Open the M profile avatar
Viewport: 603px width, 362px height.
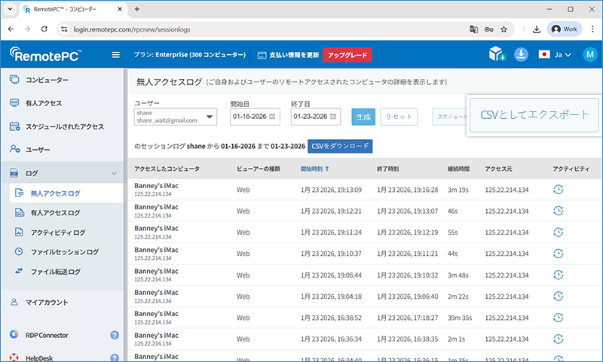click(590, 54)
